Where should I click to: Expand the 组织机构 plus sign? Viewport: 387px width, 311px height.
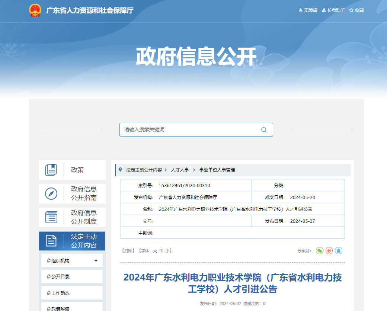coord(96,261)
